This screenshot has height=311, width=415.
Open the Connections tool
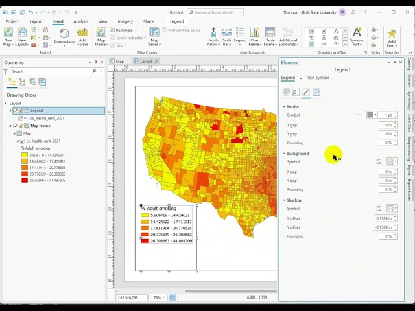pyautogui.click(x=65, y=37)
